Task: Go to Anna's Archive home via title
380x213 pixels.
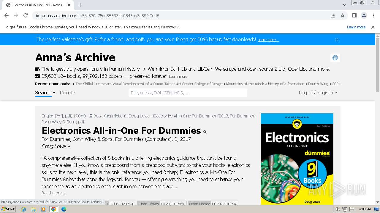Action: click(x=75, y=57)
